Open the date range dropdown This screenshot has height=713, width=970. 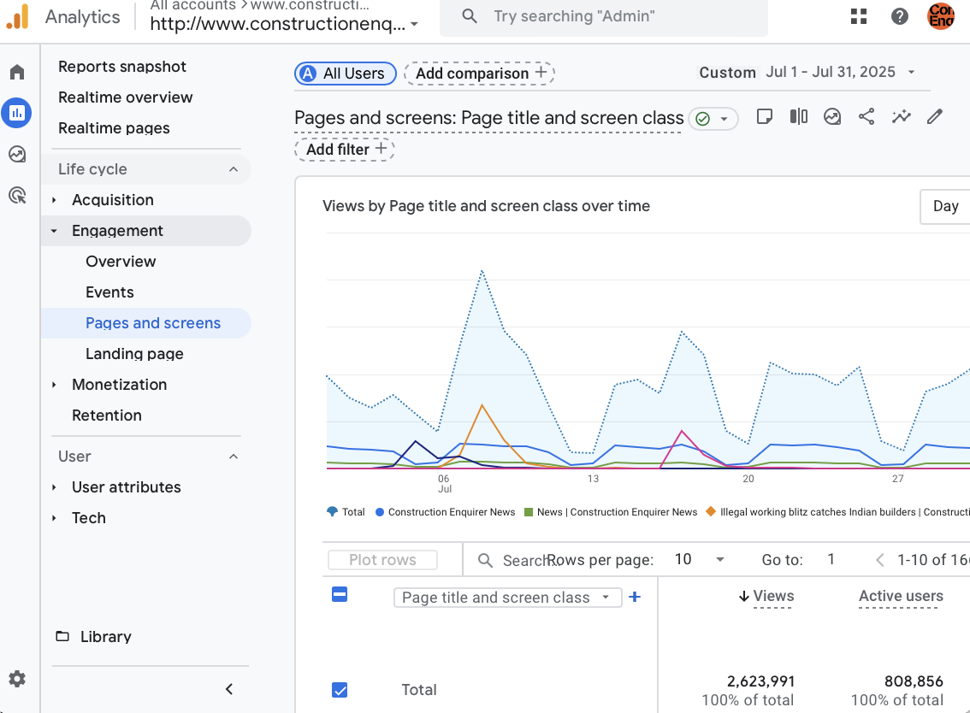(x=807, y=73)
